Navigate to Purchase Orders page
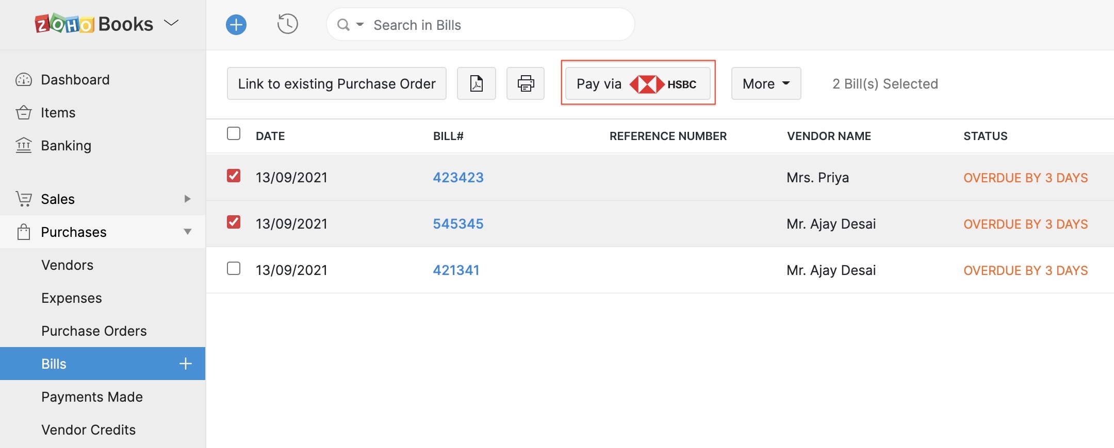1114x448 pixels. pos(94,331)
